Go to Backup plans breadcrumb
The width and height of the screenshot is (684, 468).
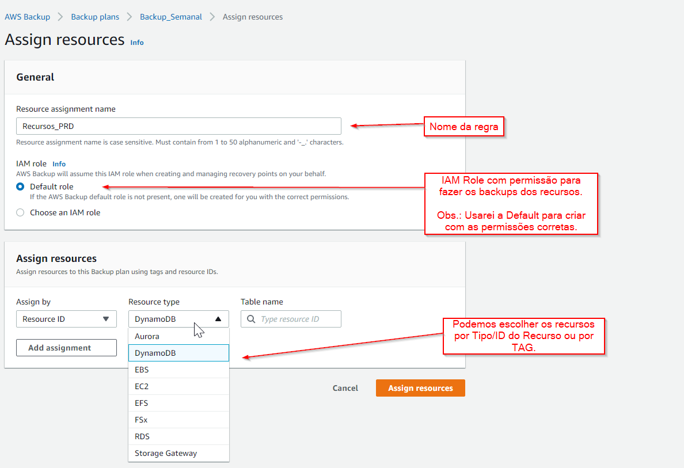pyautogui.click(x=95, y=17)
